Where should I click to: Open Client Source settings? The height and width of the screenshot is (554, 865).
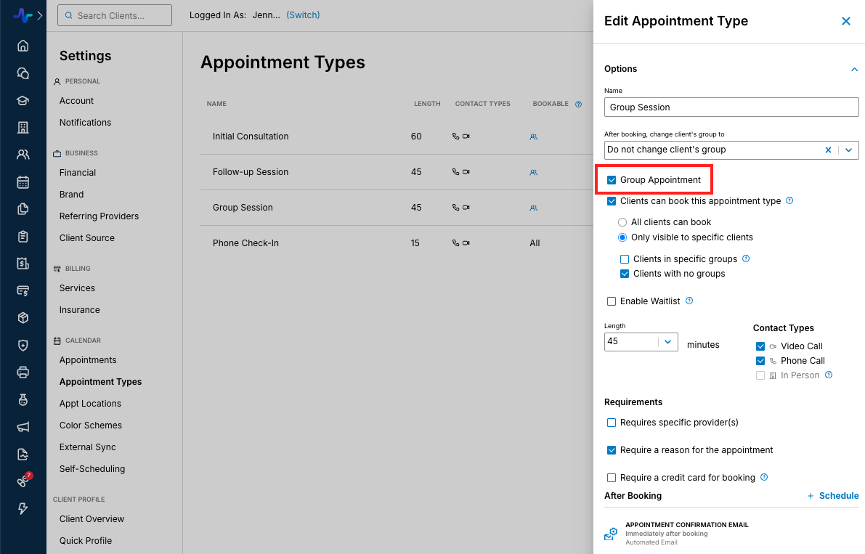[x=87, y=238]
